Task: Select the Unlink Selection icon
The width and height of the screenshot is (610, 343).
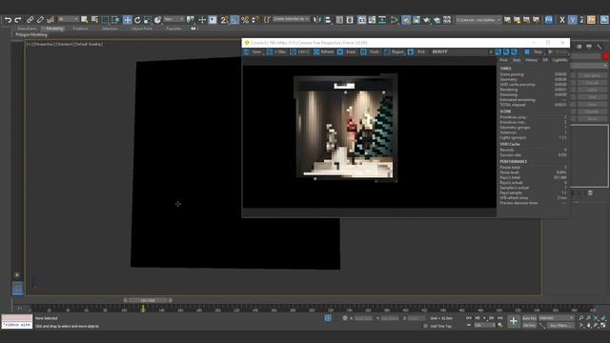Action: pos(40,19)
